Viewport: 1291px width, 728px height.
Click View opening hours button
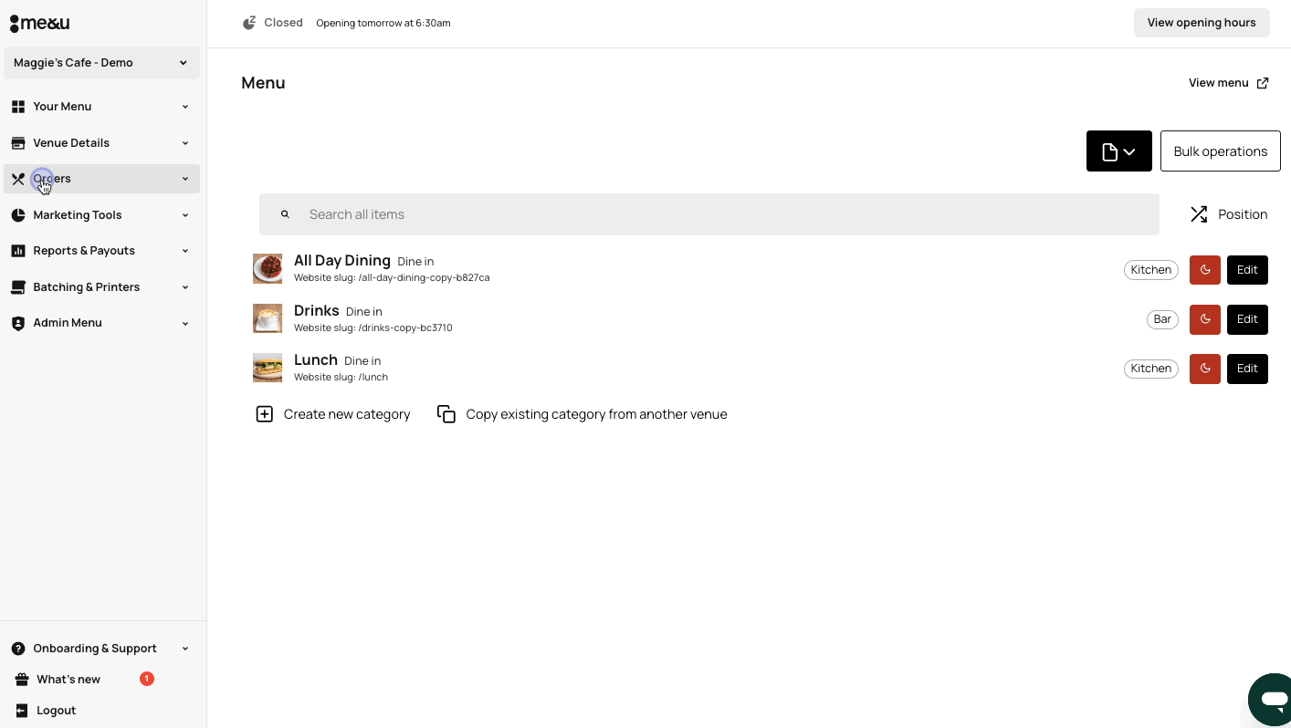tap(1201, 23)
